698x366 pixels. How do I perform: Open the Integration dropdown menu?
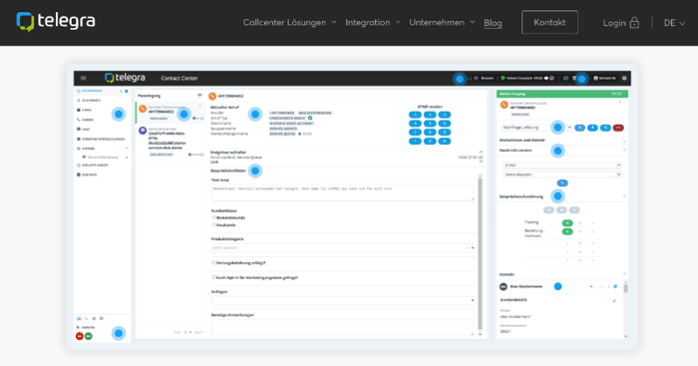(x=373, y=22)
